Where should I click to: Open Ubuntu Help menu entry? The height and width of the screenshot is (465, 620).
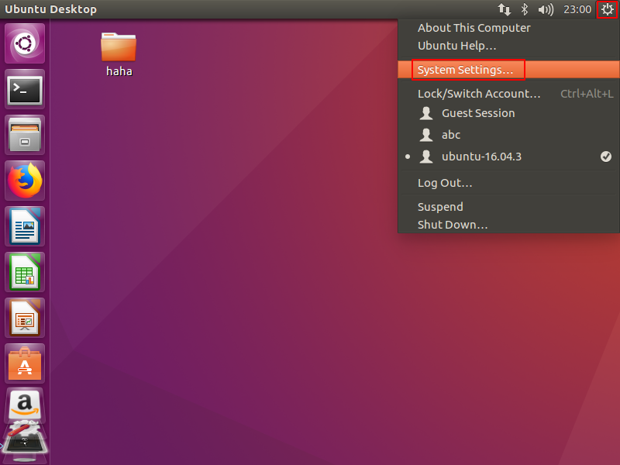coord(508,46)
